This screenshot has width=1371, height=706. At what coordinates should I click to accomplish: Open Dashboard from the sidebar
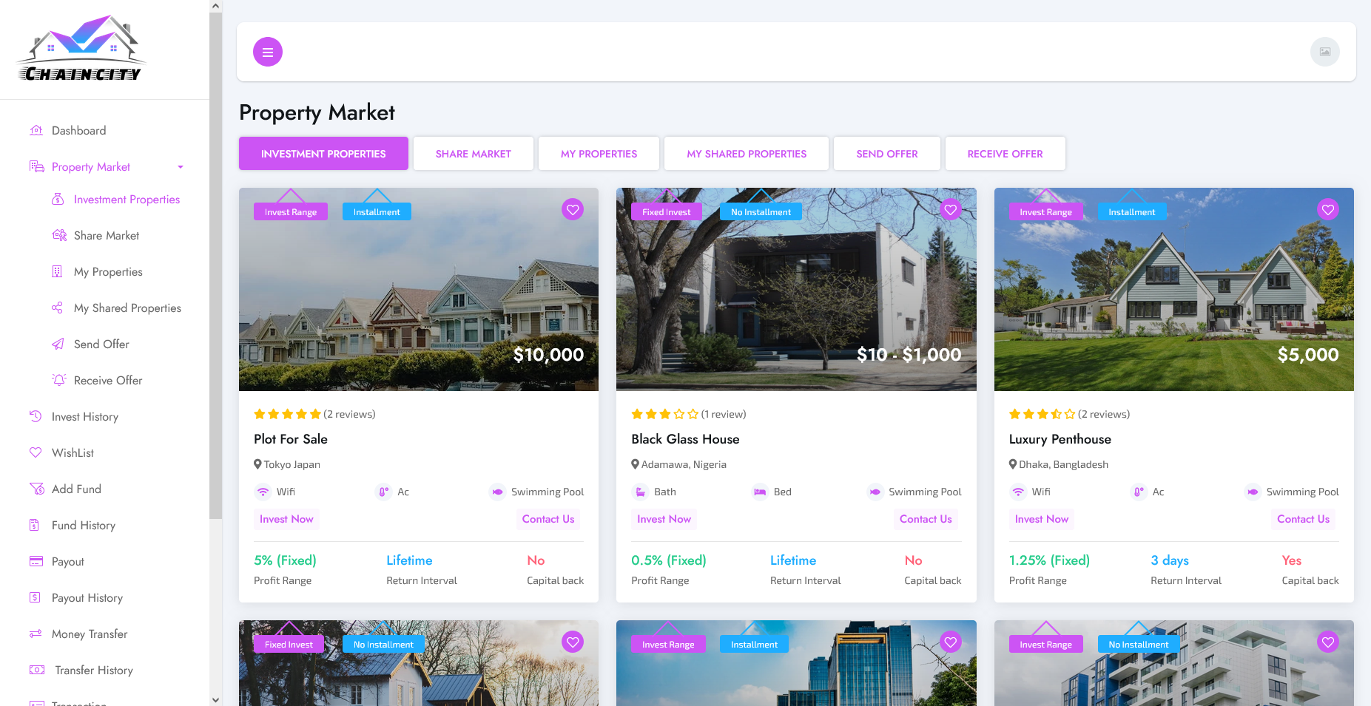[x=78, y=131]
